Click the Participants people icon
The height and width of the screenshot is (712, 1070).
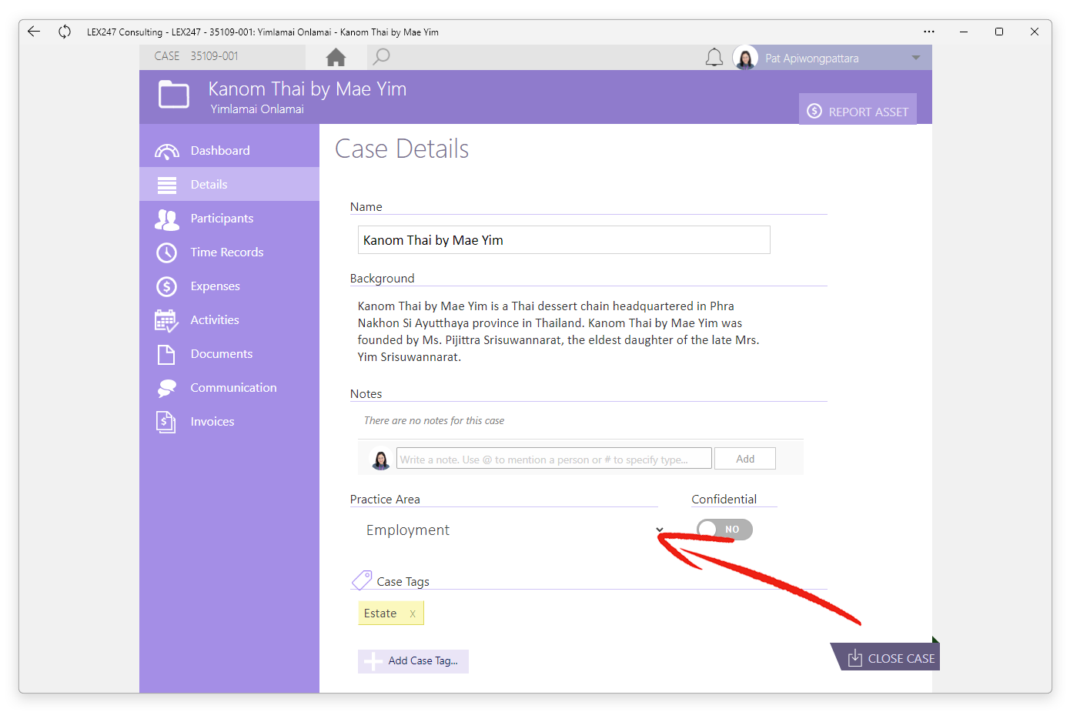pyautogui.click(x=167, y=219)
